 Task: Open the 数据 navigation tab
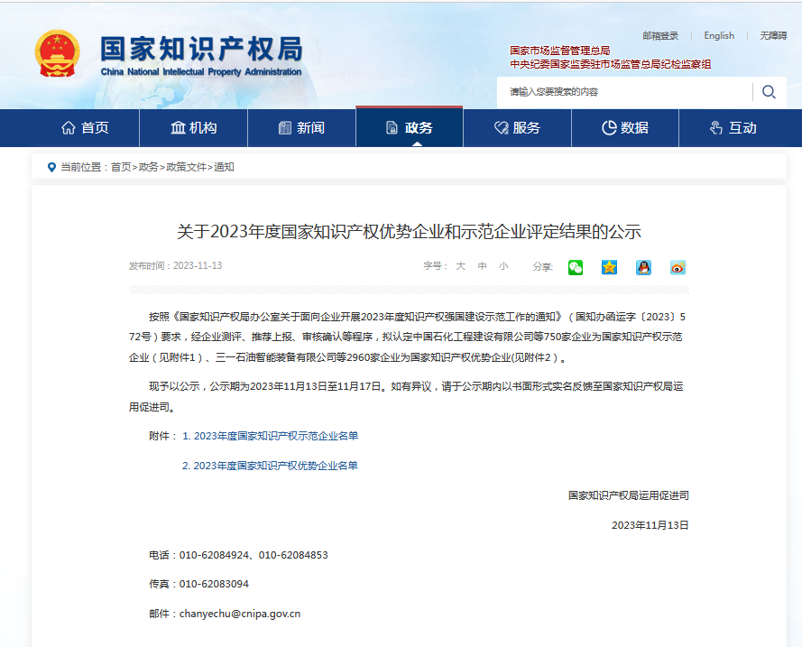tap(625, 128)
